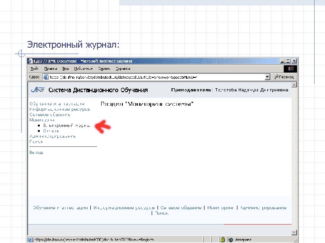Open the Избранное menu
Image resolution: width=325 pixels, height=243 pixels.
coord(84,68)
